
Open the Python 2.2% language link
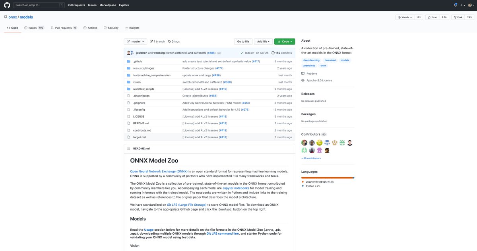[311, 186]
